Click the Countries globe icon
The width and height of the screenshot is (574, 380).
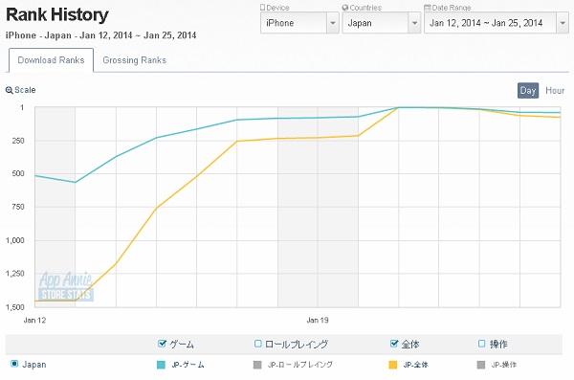(x=344, y=8)
